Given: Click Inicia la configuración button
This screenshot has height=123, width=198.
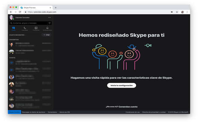Looking at the screenshot, I should (x=122, y=85).
